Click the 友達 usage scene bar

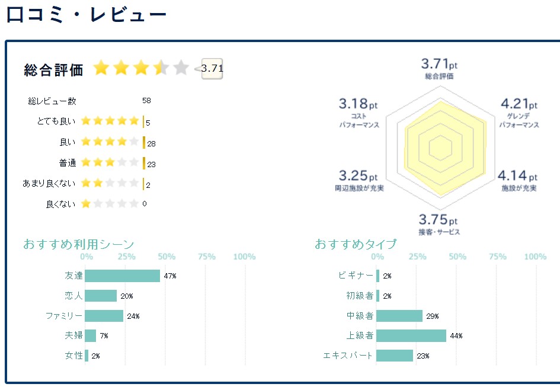[x=123, y=276]
